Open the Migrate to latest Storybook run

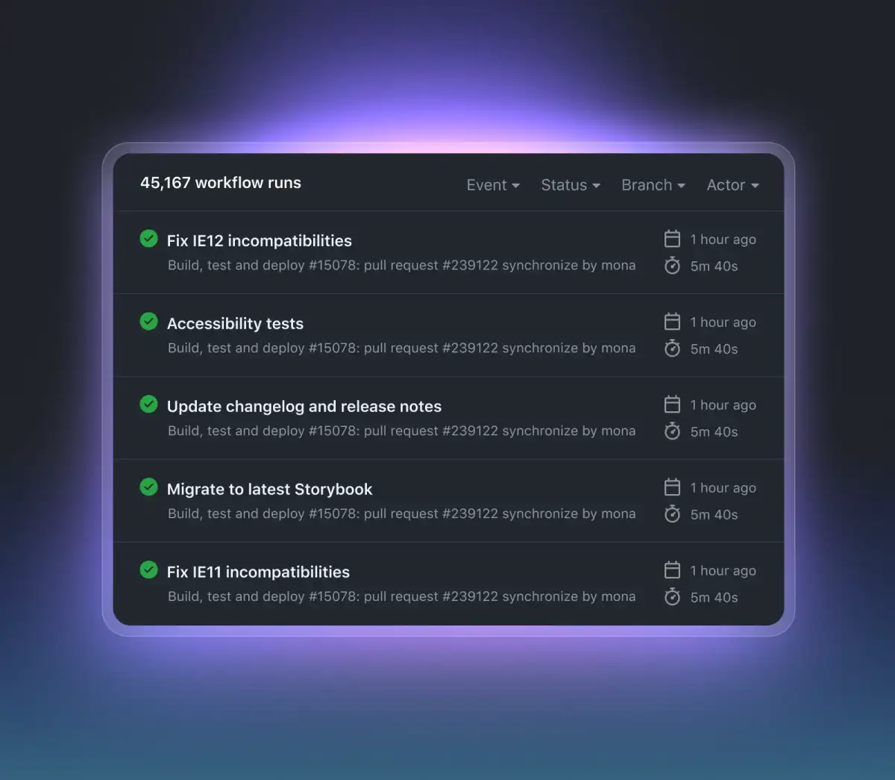click(x=269, y=490)
